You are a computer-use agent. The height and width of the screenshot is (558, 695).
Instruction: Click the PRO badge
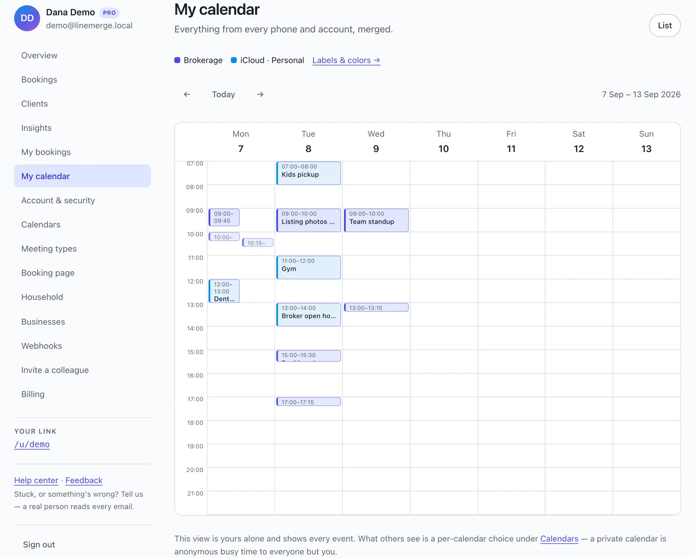tap(109, 13)
